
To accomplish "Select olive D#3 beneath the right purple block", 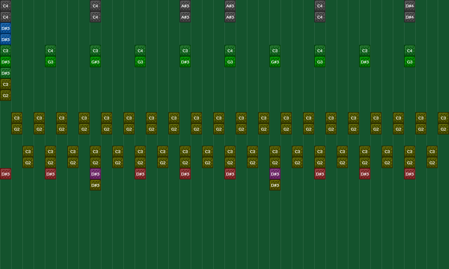I will [x=275, y=185].
